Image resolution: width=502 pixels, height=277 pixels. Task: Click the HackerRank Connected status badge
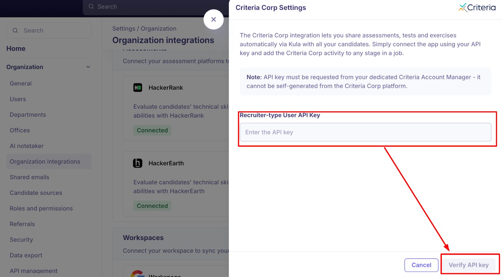(152, 130)
